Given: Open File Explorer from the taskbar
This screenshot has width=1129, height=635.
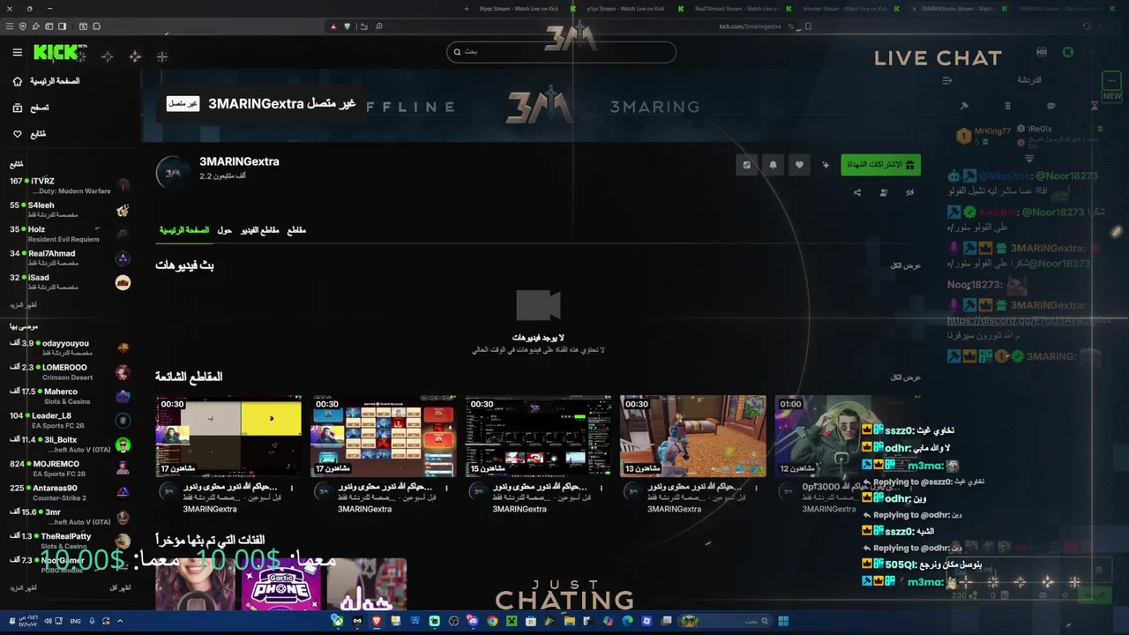Looking at the screenshot, I should (569, 621).
